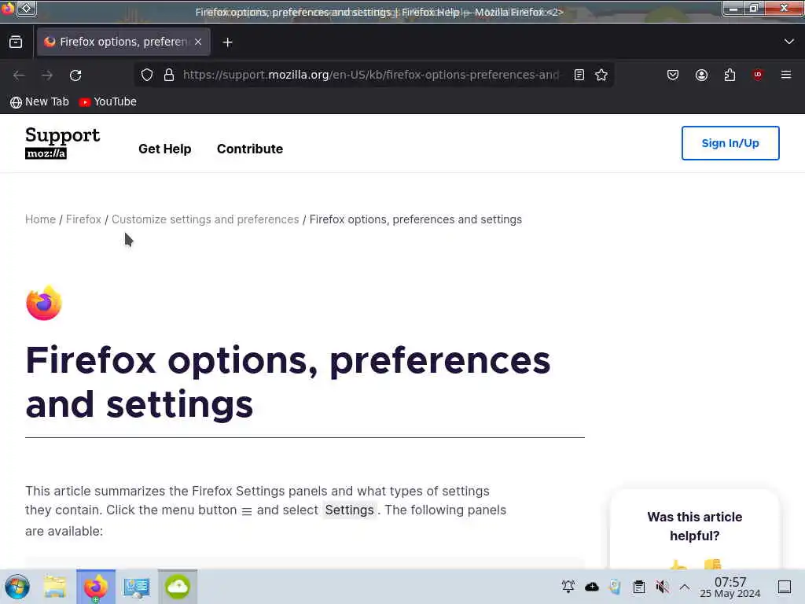Image resolution: width=805 pixels, height=604 pixels.
Task: Click the Was this article helpful? heading
Action: point(695,526)
